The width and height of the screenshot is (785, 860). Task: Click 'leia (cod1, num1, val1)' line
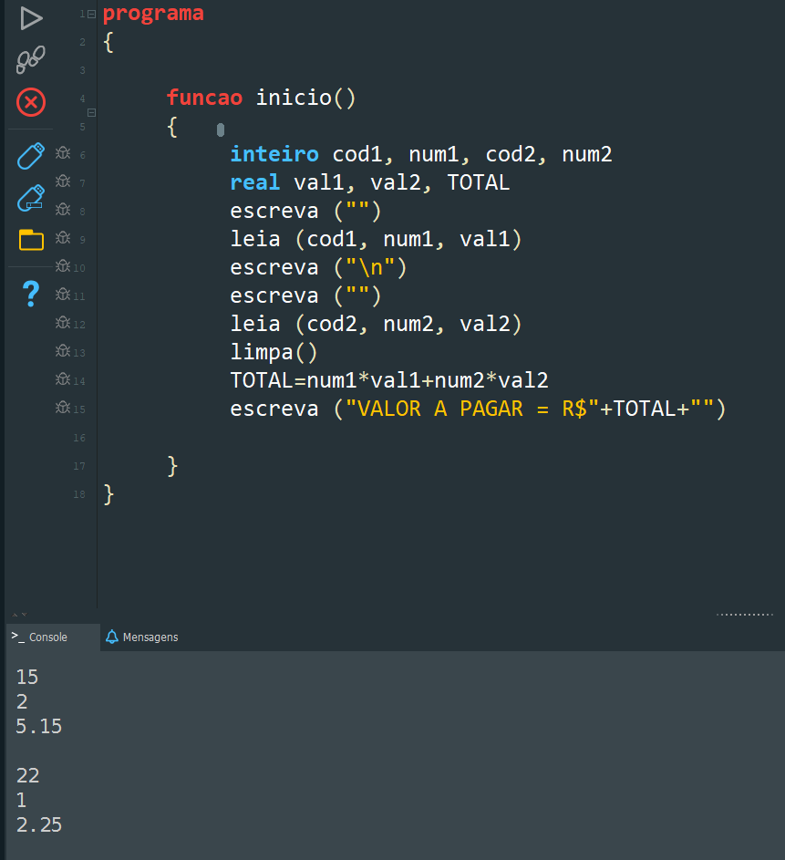pyautogui.click(x=376, y=240)
